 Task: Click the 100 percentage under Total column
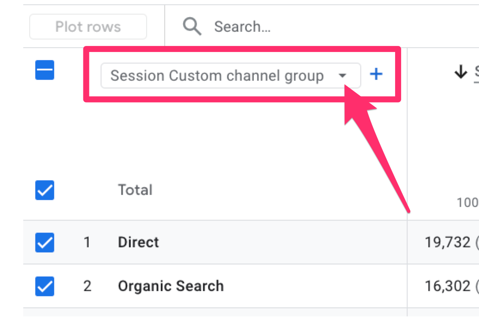pyautogui.click(x=467, y=202)
